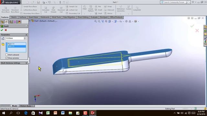
Task: Open the SolidWorks menu flyout arrow
Action: pyautogui.click(x=21, y=2)
